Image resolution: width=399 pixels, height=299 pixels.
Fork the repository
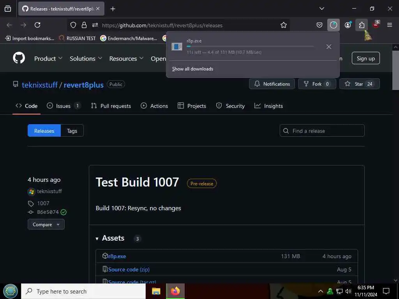(x=317, y=84)
